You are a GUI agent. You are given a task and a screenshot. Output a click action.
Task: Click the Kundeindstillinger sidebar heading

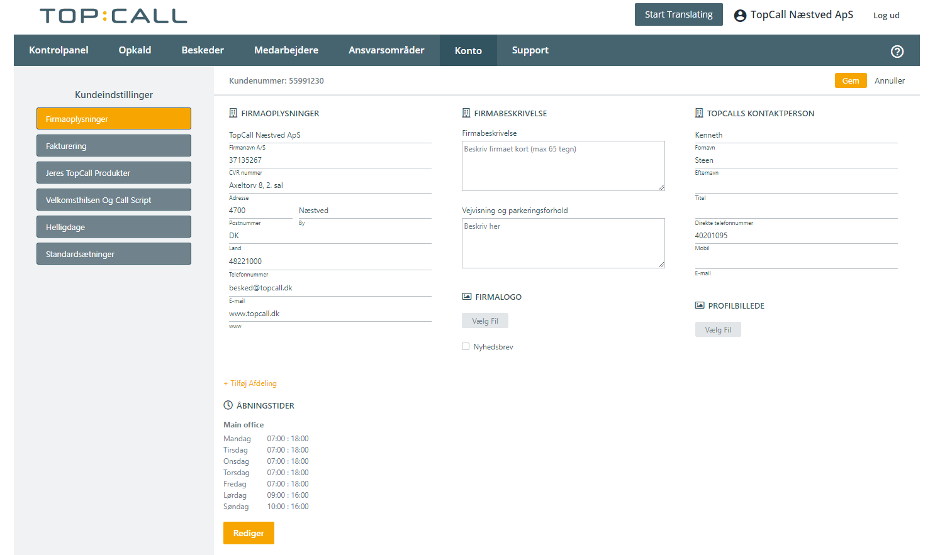point(114,95)
